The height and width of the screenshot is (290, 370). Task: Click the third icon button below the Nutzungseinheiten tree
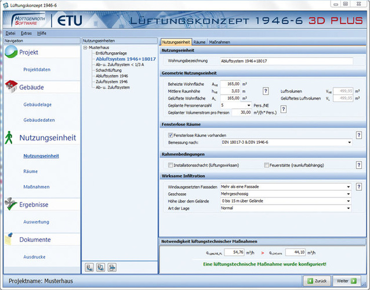[x=113, y=267]
